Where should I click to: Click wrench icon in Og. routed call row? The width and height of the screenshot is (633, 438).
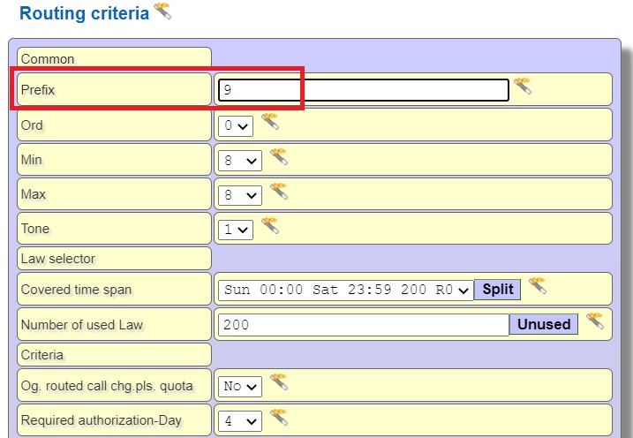coord(278,383)
